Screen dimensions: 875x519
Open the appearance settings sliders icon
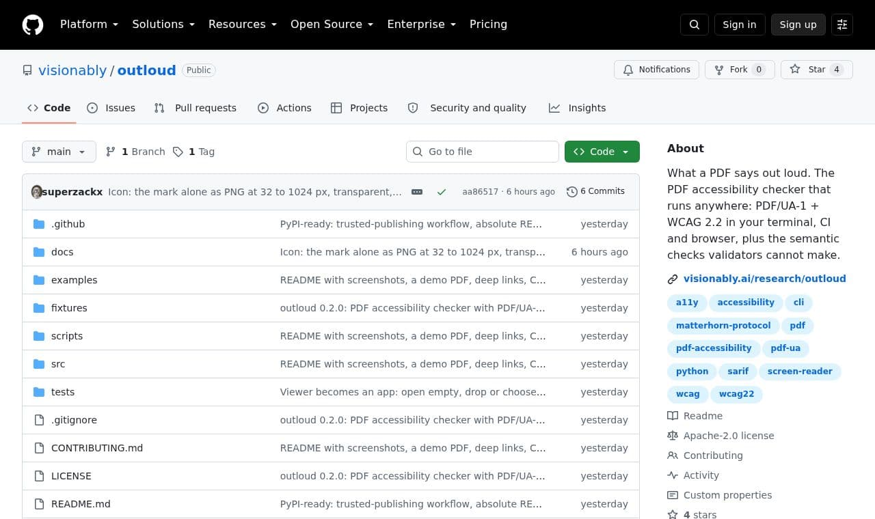tap(842, 25)
